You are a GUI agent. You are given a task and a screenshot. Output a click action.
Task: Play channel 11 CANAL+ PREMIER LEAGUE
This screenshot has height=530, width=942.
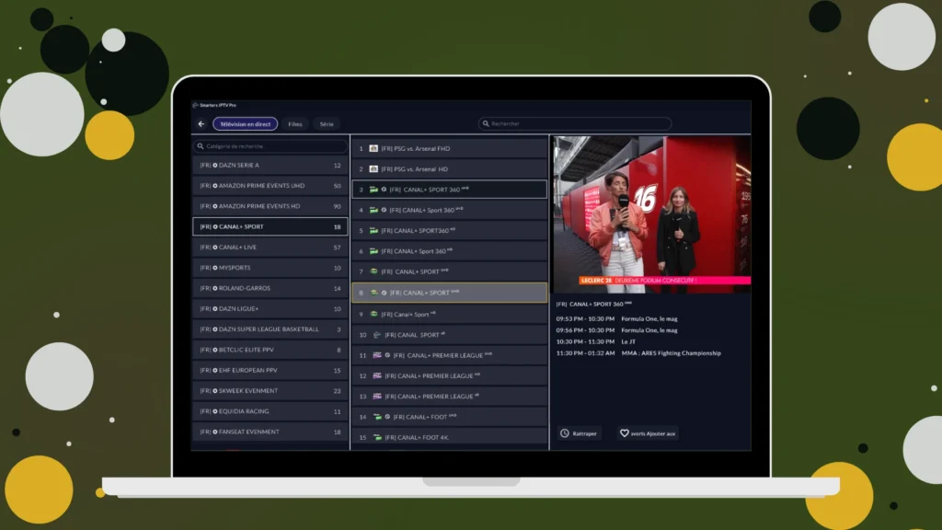pyautogui.click(x=449, y=355)
